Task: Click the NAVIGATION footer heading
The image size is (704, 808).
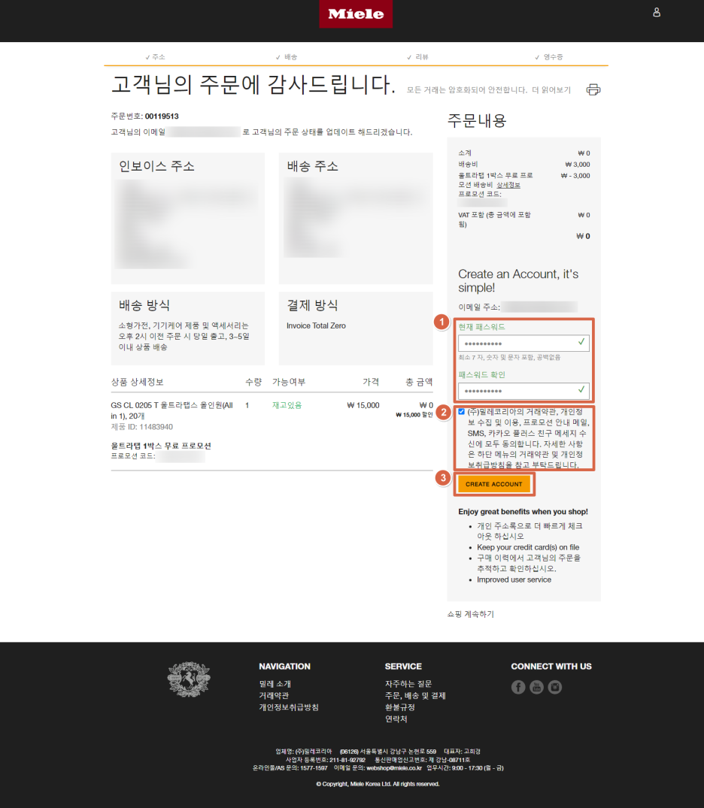Action: [x=285, y=666]
